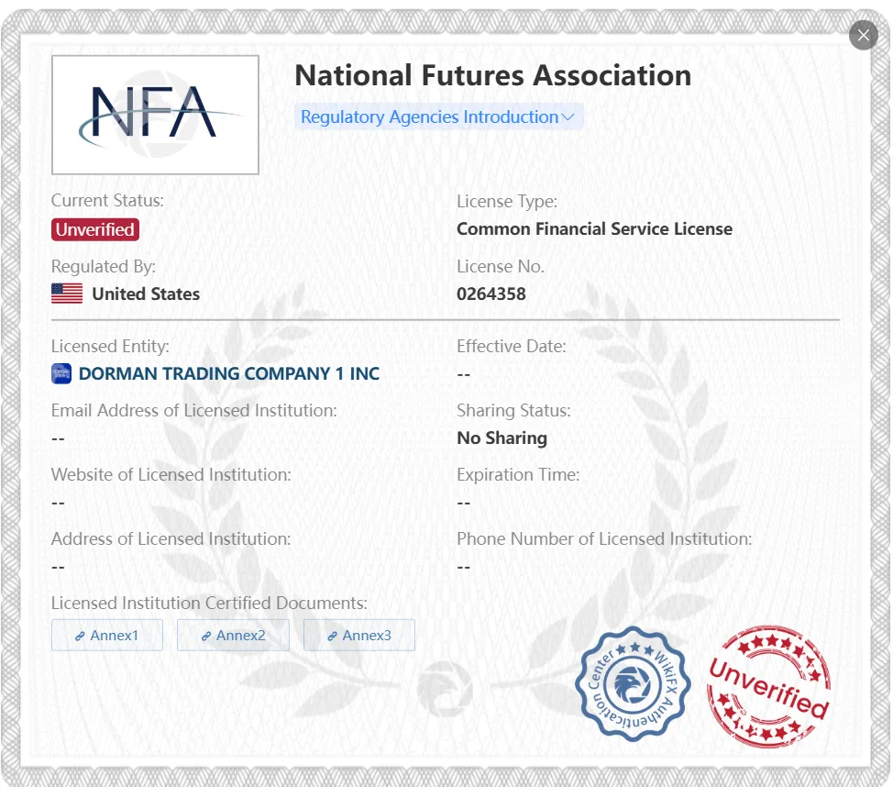
Task: Click the United States country name
Action: click(146, 294)
